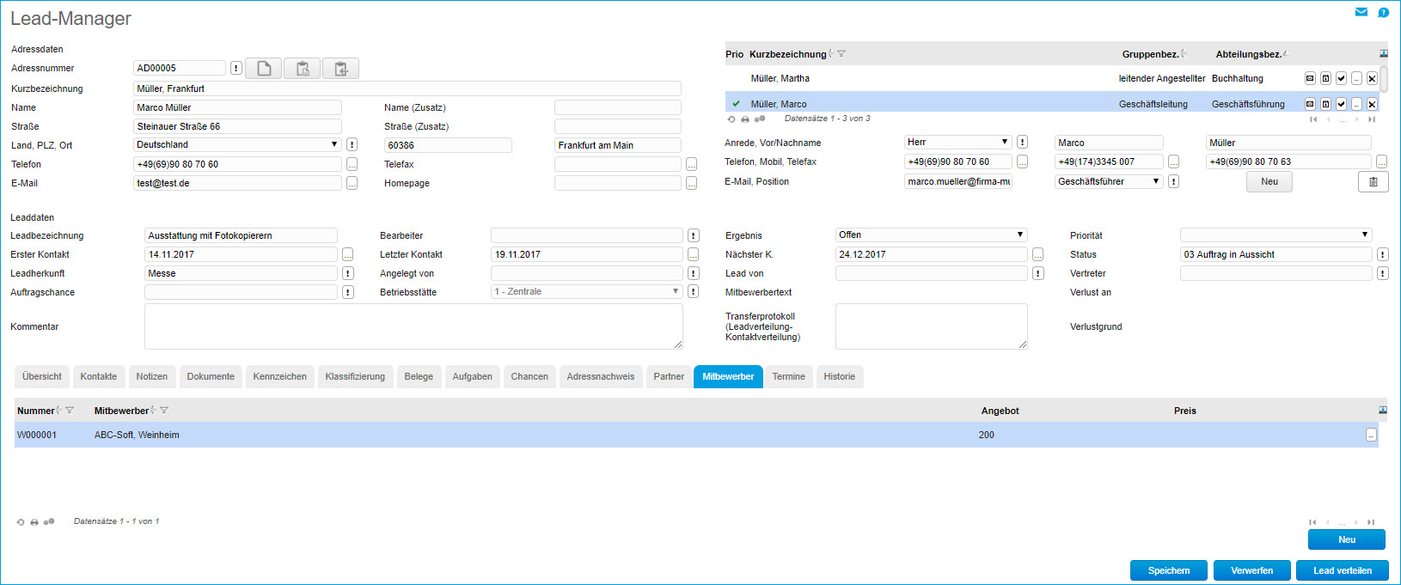Click the print icon below Mitbewerber table
The width and height of the screenshot is (1401, 585).
click(34, 521)
